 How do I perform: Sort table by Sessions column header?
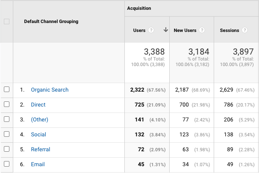[230, 31]
